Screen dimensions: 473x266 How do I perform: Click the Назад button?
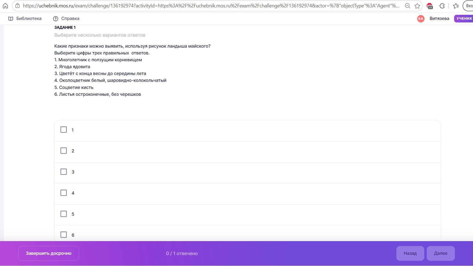pyautogui.click(x=410, y=253)
